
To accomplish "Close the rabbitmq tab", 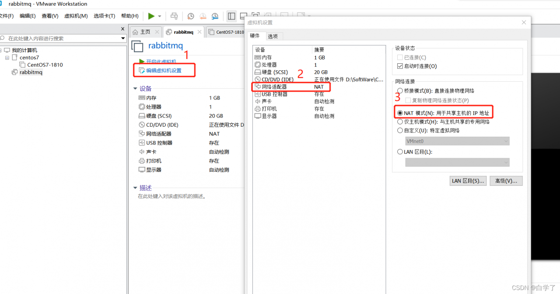I will [199, 32].
